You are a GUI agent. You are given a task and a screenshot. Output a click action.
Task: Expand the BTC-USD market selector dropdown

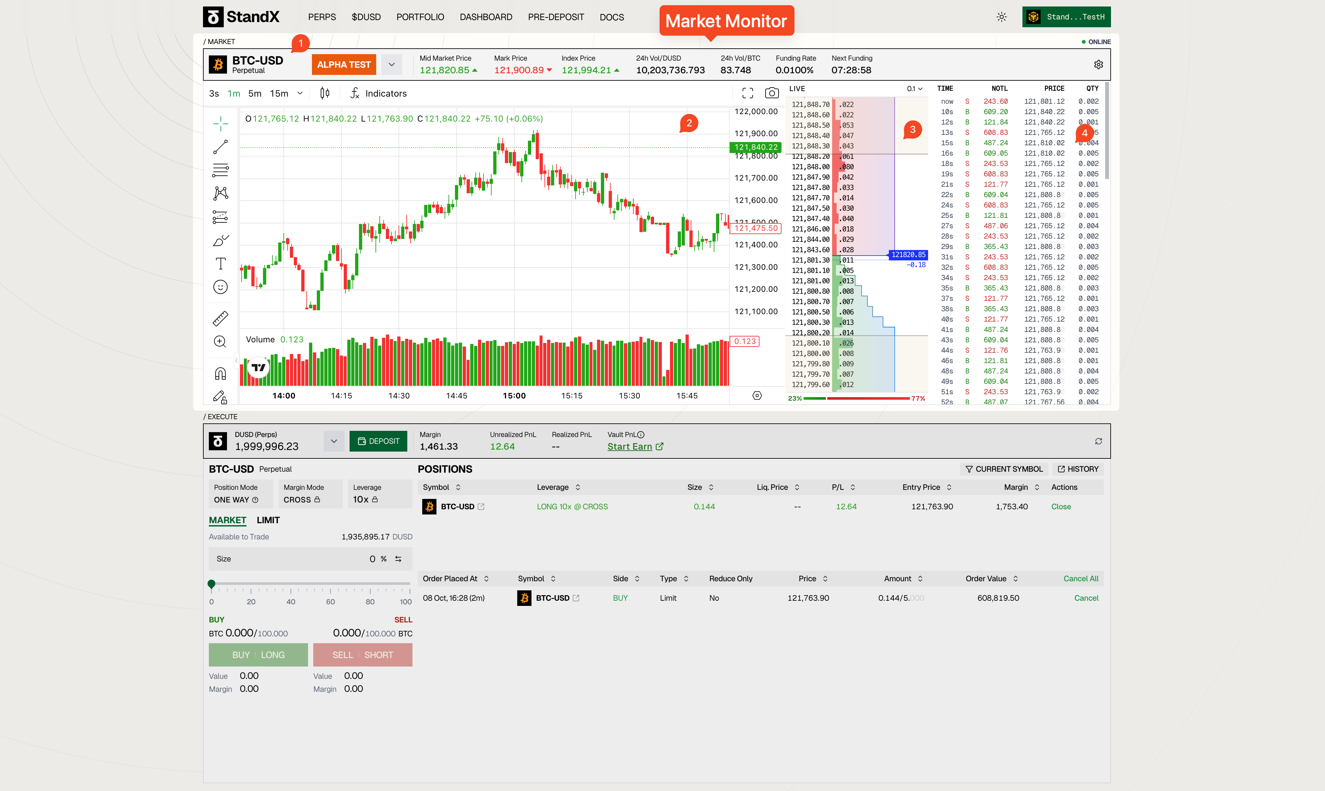[x=391, y=65]
